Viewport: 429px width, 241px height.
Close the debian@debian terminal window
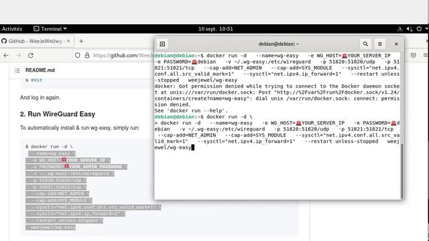(396, 44)
